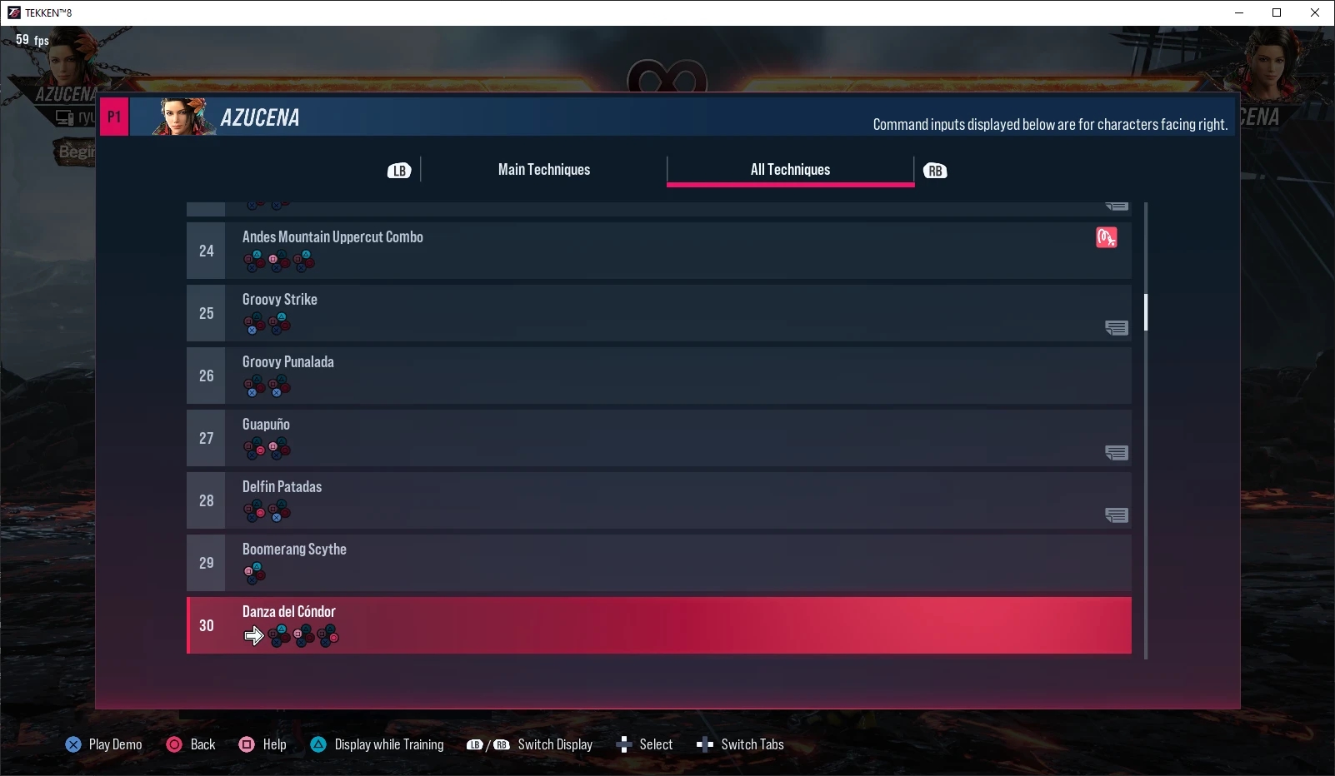This screenshot has height=776, width=1335.
Task: Click the blue X button icon by Play Demo
Action: click(x=73, y=744)
